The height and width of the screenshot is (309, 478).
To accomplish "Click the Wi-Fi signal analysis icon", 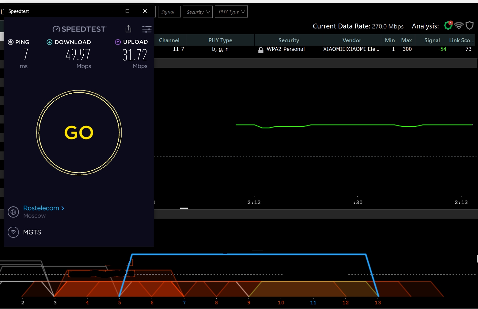I will (459, 26).
